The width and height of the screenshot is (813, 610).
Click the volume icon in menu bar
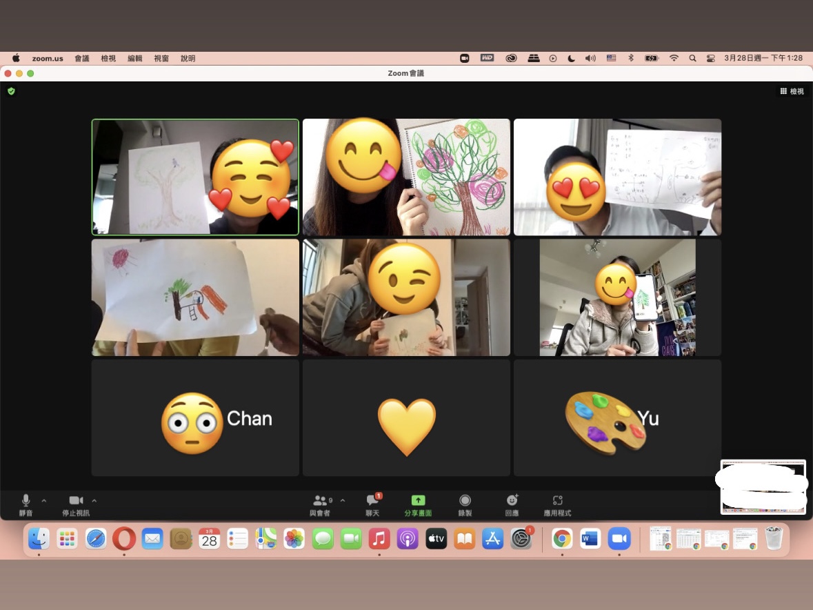[590, 59]
